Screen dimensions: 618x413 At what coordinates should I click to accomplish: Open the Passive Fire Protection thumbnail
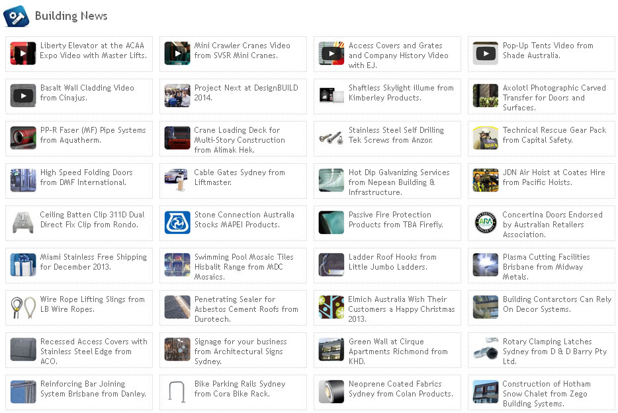tap(331, 223)
